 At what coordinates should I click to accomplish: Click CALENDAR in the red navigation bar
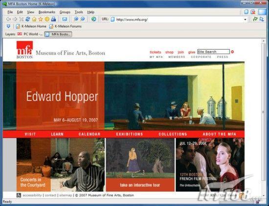(90, 134)
